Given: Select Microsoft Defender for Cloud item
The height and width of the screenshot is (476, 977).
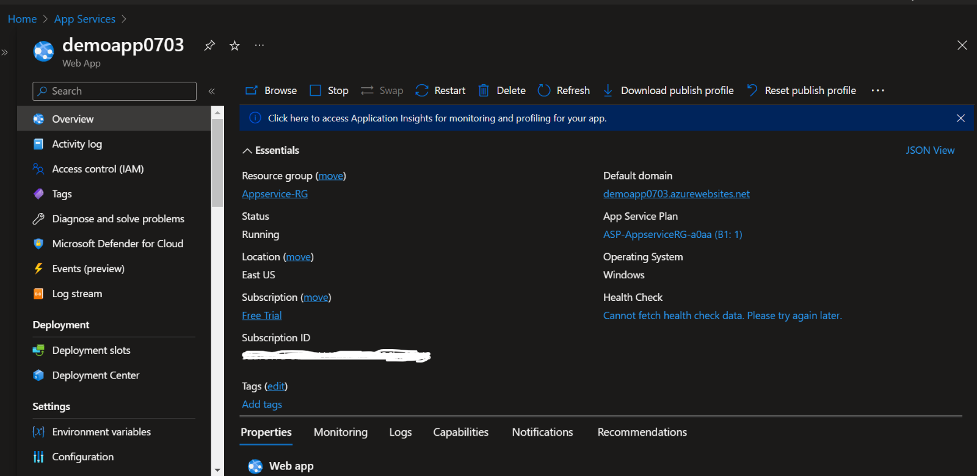Looking at the screenshot, I should [x=114, y=244].
